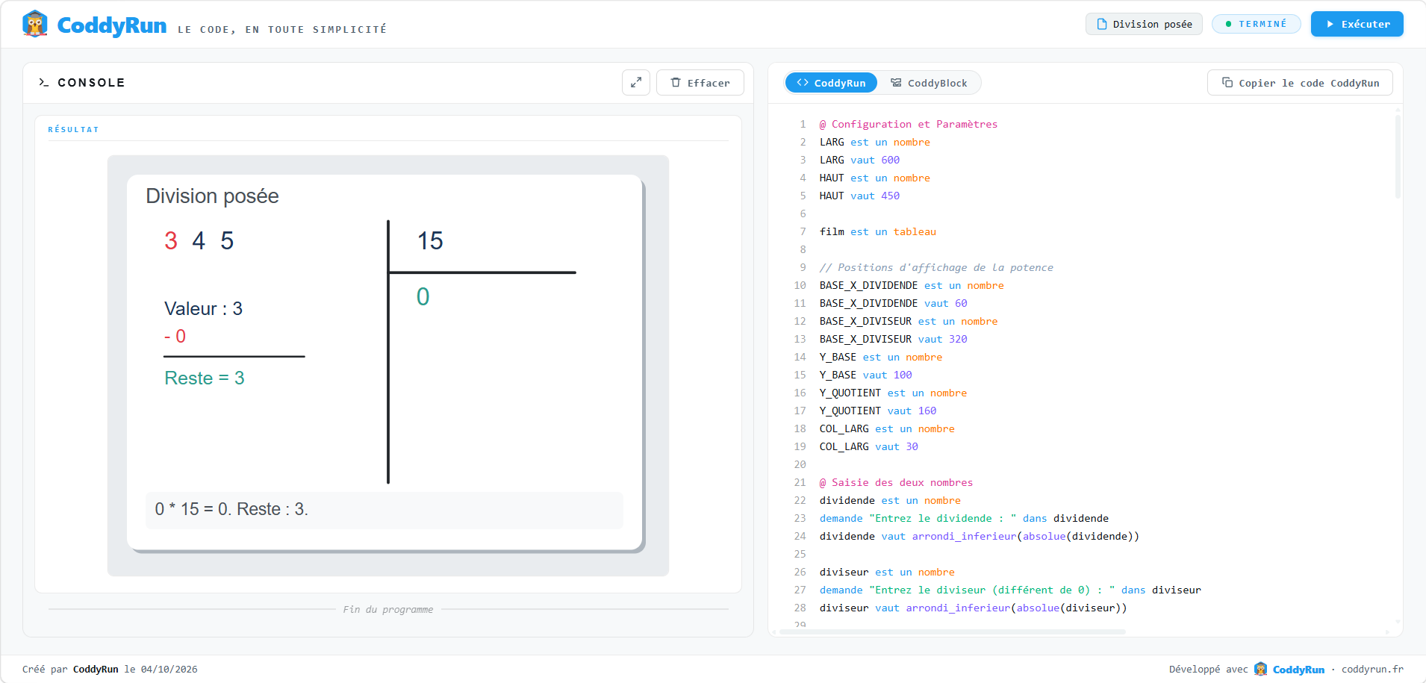
Task: Click code line 'BASE_X_DIVISEUR vaut 320'
Action: pyautogui.click(x=894, y=340)
